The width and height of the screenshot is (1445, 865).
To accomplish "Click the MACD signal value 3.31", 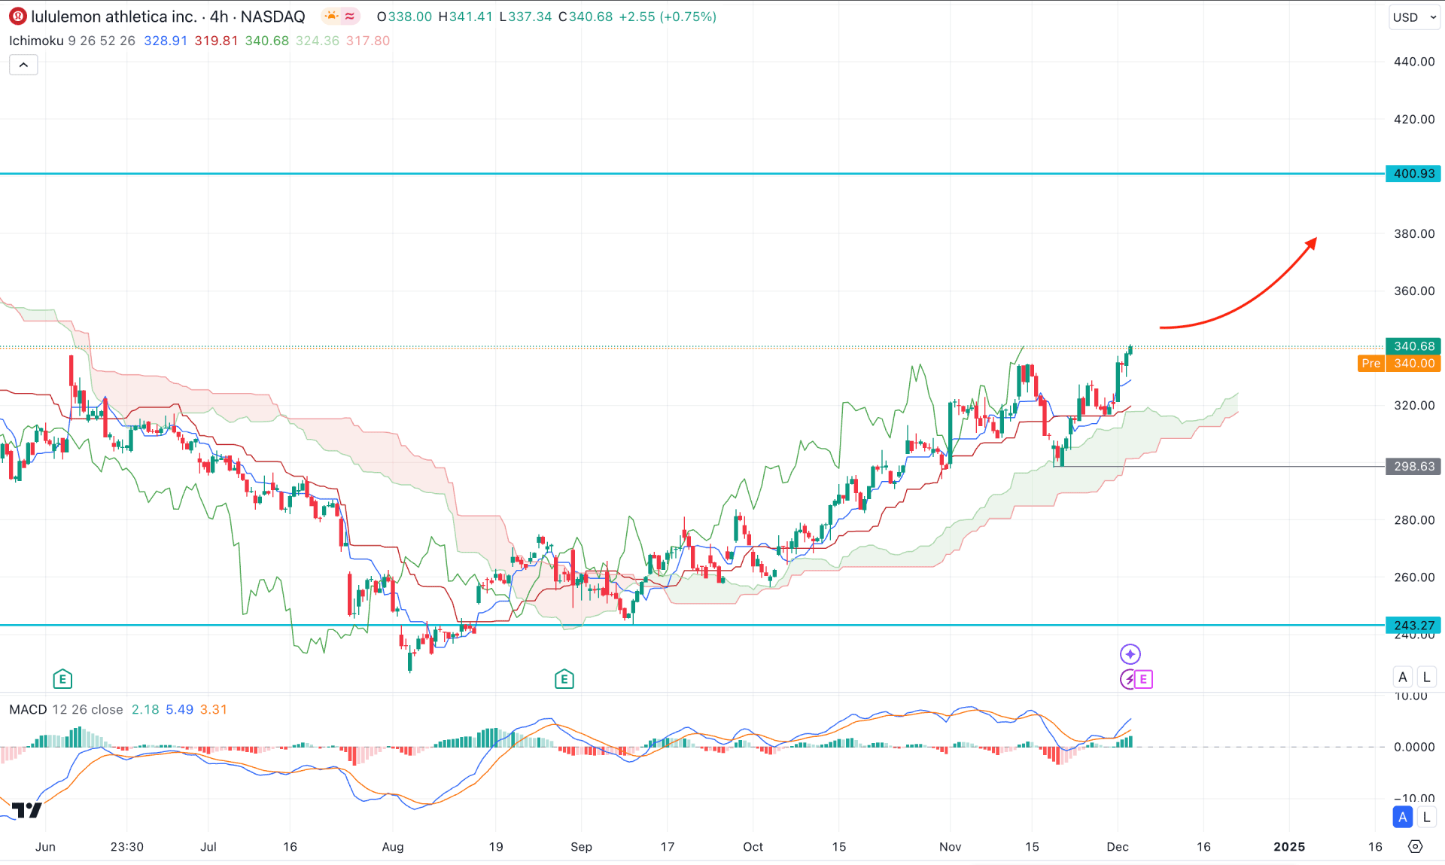I will (x=214, y=709).
